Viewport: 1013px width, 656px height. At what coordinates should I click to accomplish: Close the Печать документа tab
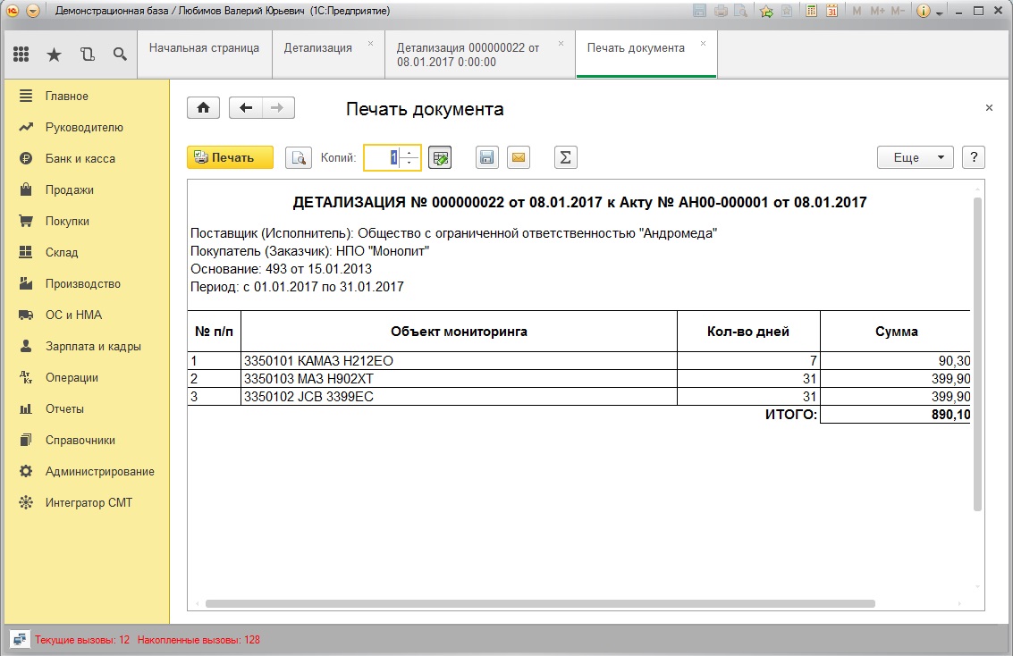703,43
